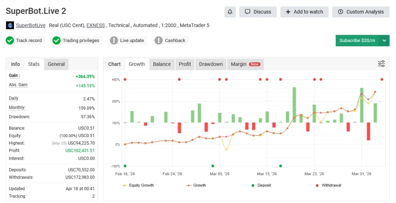This screenshot has height=203, width=396.
Task: Click the Profit USC102,431.51 value
Action: [x=80, y=151]
